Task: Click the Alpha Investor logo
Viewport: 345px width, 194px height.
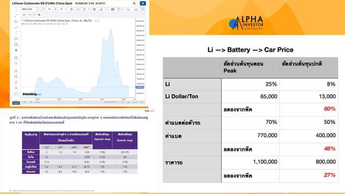Action: (x=246, y=23)
